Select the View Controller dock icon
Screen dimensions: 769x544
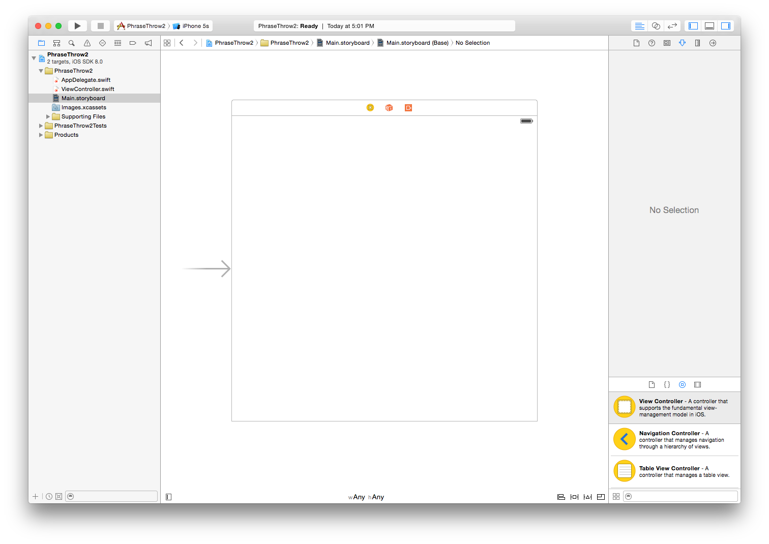370,108
